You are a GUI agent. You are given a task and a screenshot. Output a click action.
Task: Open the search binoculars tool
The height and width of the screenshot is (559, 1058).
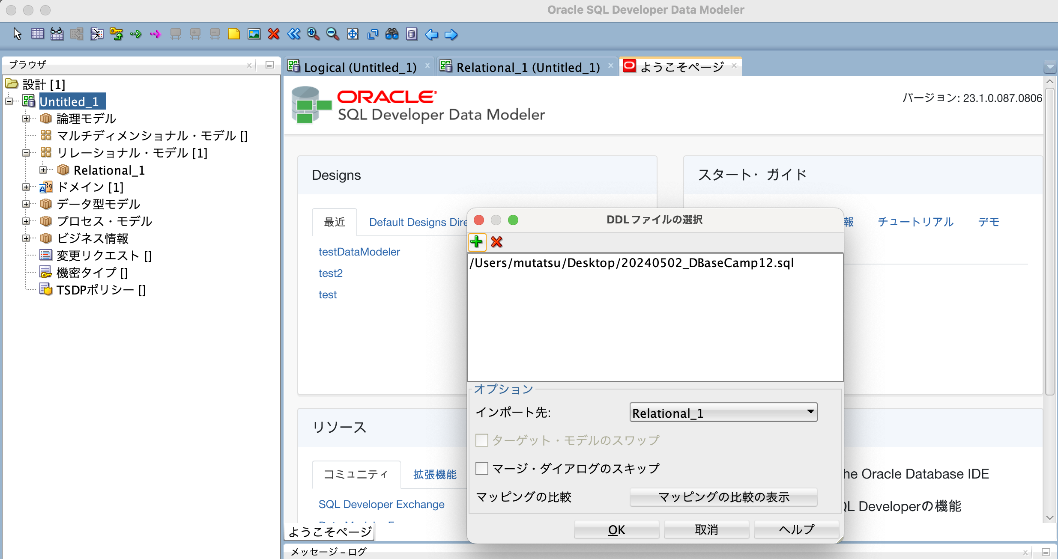(x=392, y=34)
